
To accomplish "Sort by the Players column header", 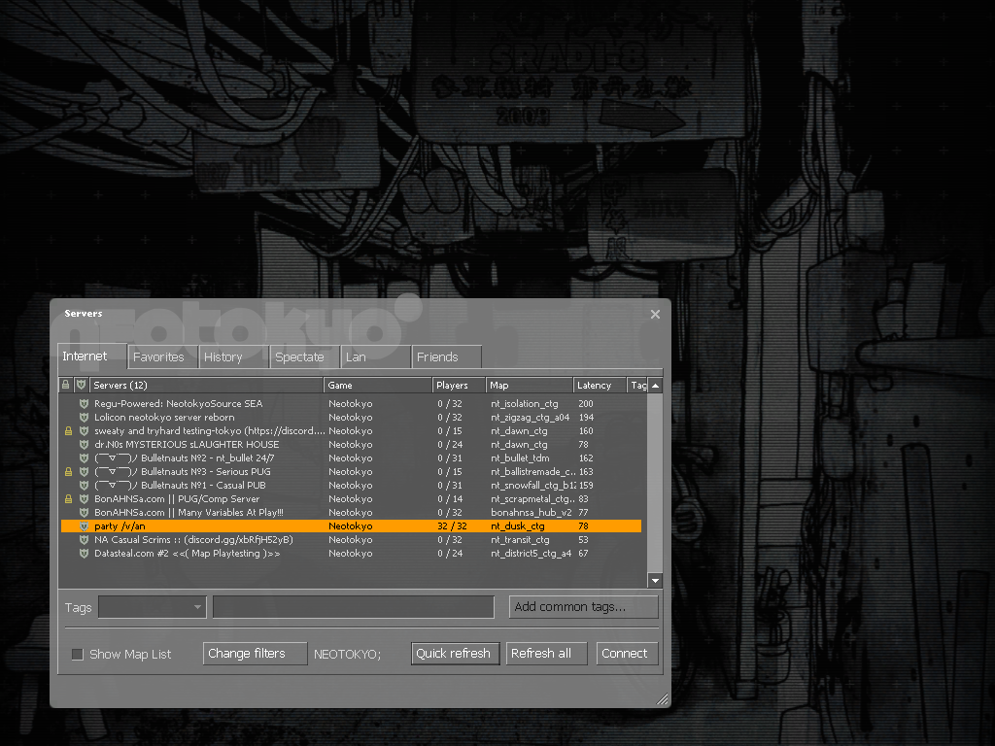I will (x=460, y=385).
